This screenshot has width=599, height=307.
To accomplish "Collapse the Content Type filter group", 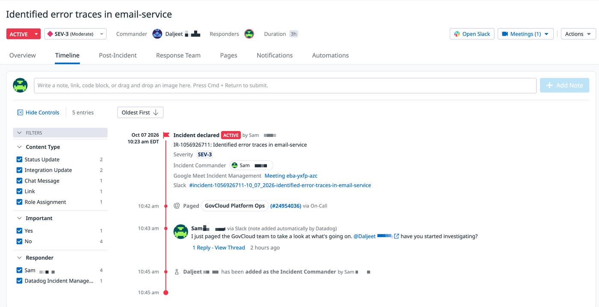I will pyautogui.click(x=19, y=147).
